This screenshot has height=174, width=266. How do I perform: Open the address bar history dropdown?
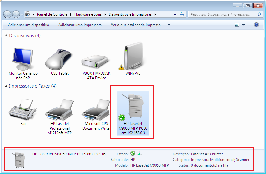(x=175, y=15)
